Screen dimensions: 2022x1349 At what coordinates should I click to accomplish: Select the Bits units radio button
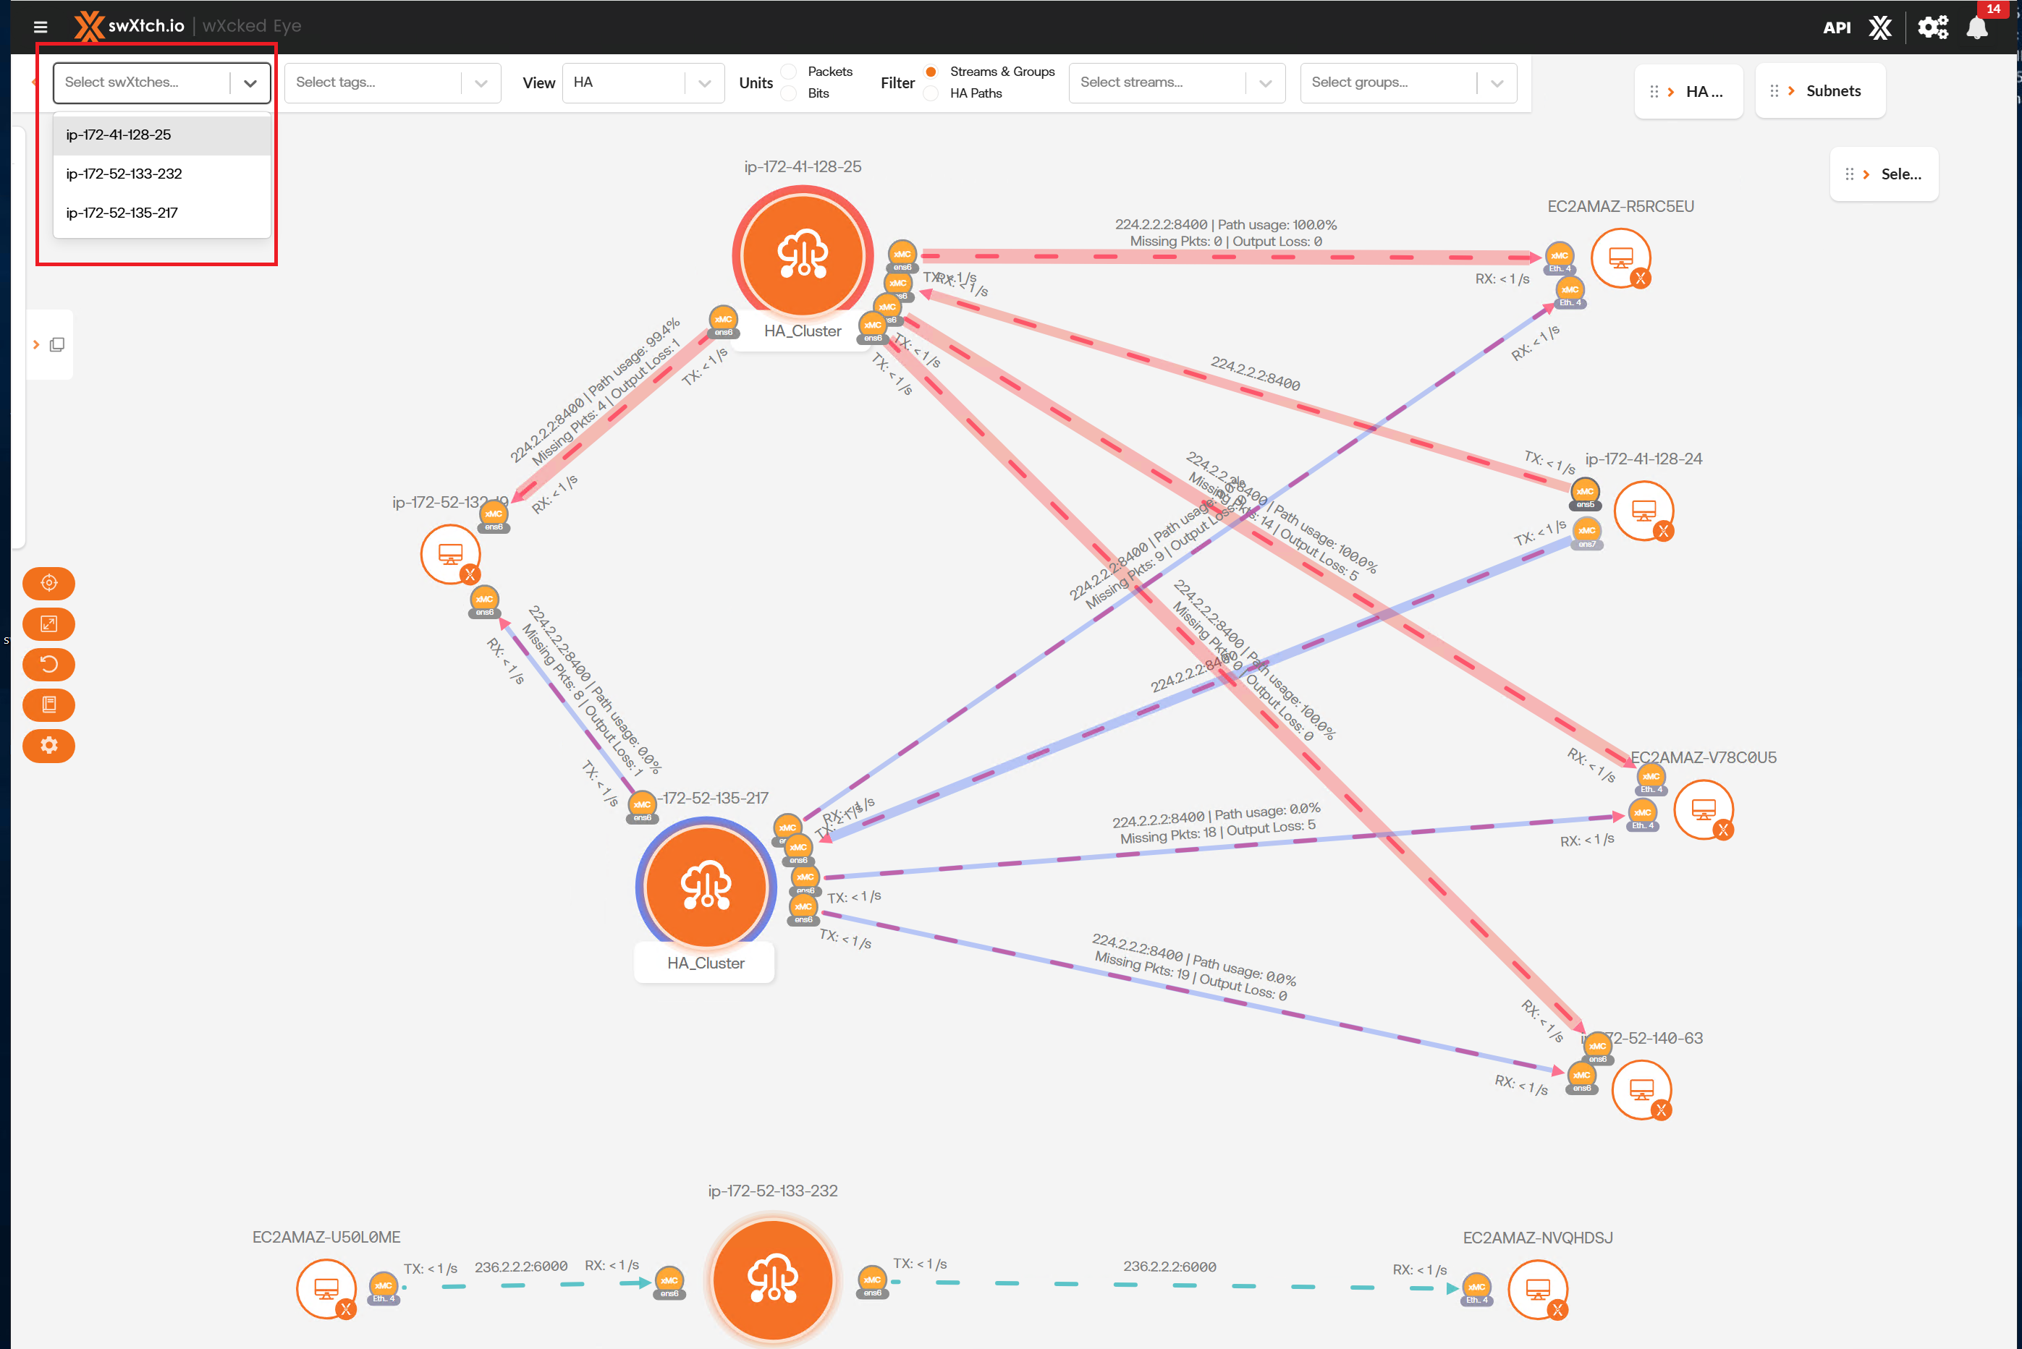(789, 93)
